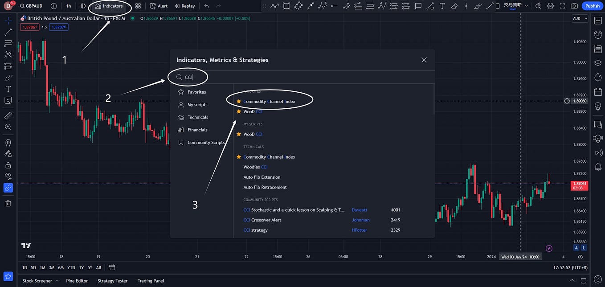Image resolution: width=605 pixels, height=287 pixels.
Task: Open the watchlist panel in right sidebar
Action: [598, 20]
